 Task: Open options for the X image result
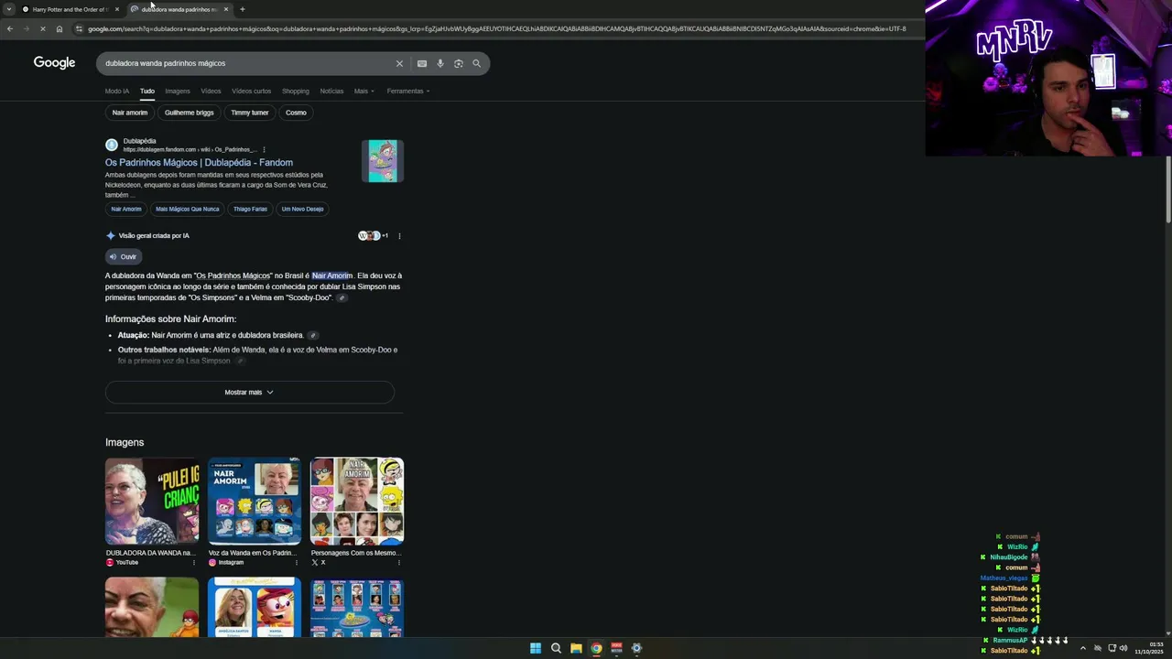tap(399, 562)
